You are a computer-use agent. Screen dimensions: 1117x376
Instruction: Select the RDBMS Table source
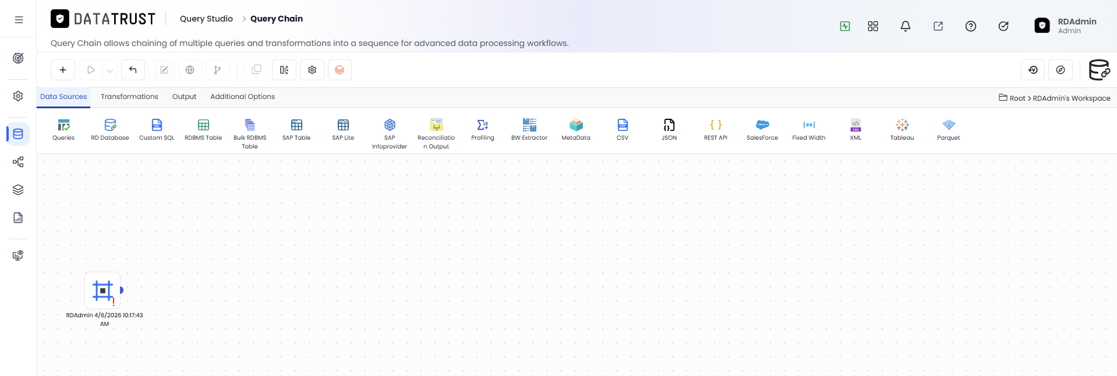[x=203, y=130]
